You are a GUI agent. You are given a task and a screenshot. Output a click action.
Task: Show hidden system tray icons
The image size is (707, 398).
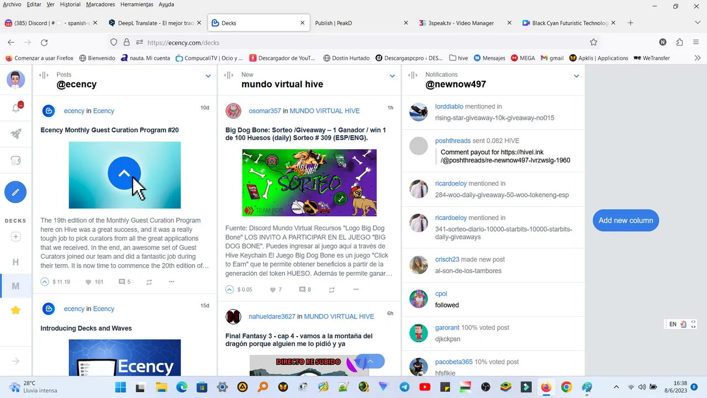point(616,387)
